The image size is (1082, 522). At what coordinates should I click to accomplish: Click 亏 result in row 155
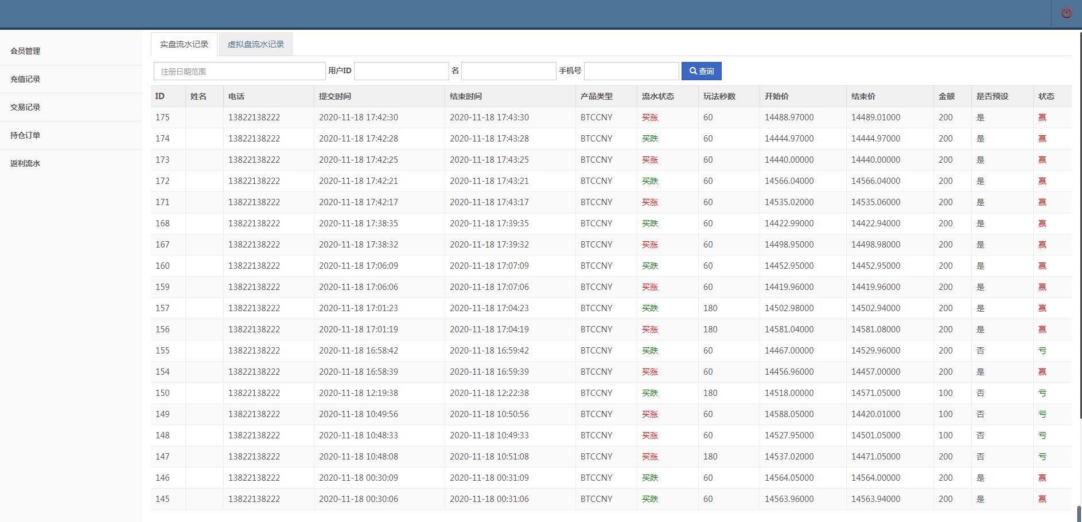click(1042, 351)
